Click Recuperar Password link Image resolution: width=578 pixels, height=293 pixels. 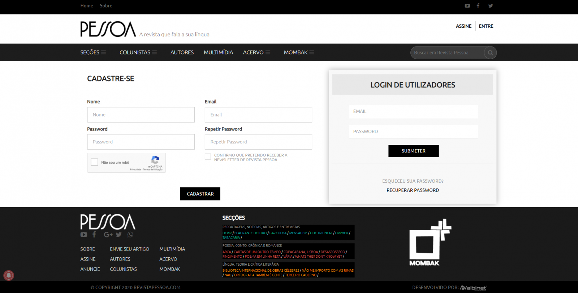pos(413,190)
